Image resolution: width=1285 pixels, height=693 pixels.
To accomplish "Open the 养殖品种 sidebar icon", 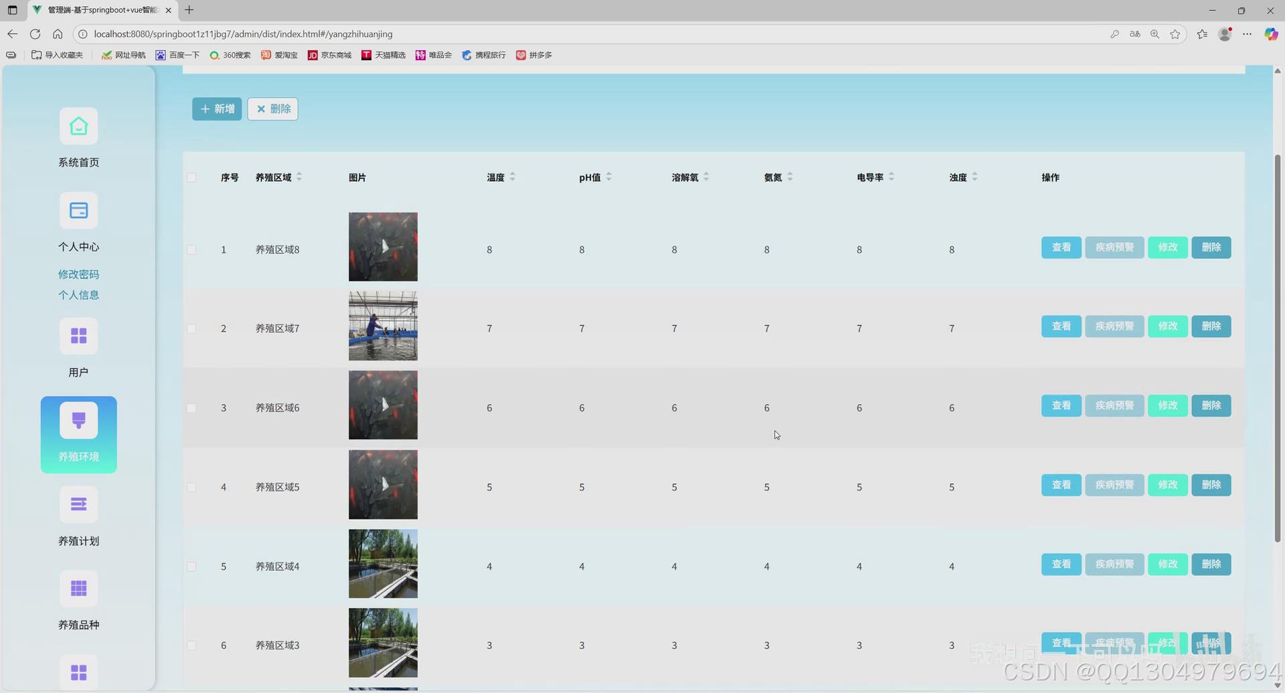I will (78, 588).
